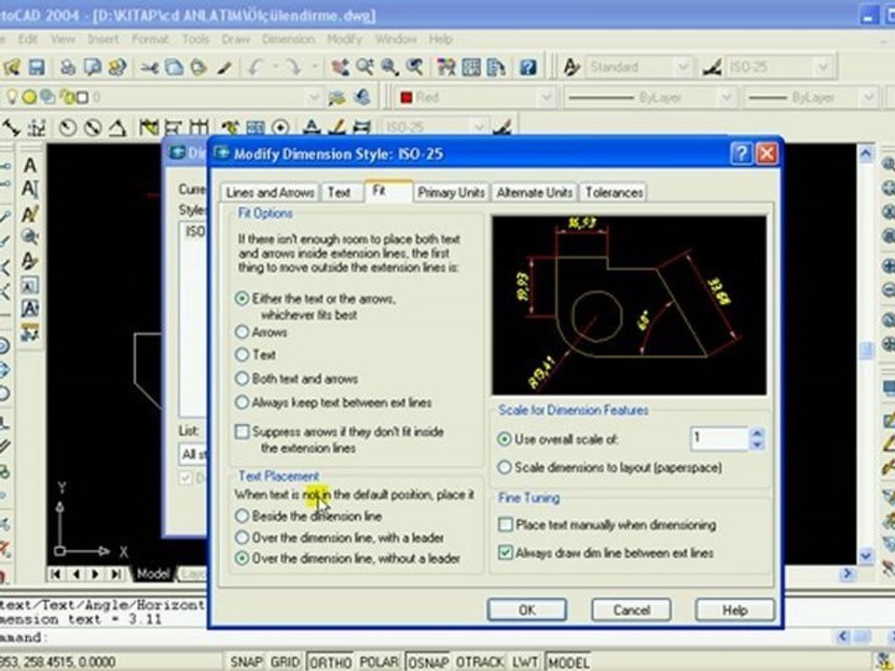Image resolution: width=895 pixels, height=671 pixels.
Task: Click the Help button in dialog
Action: tap(735, 609)
